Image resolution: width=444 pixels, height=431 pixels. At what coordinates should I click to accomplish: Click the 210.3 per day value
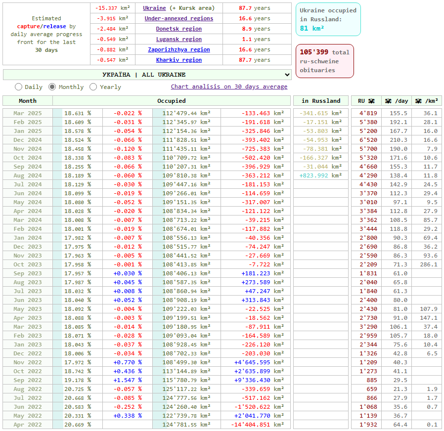pos(399,140)
